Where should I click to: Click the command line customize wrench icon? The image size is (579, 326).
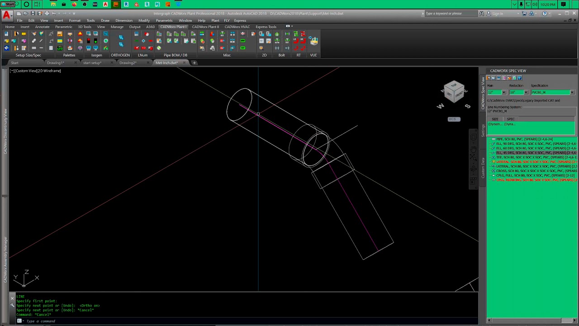click(12, 306)
